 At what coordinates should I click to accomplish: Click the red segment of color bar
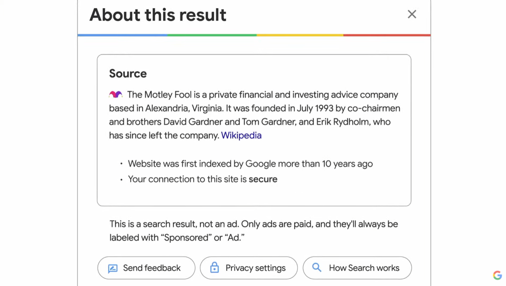pyautogui.click(x=387, y=35)
